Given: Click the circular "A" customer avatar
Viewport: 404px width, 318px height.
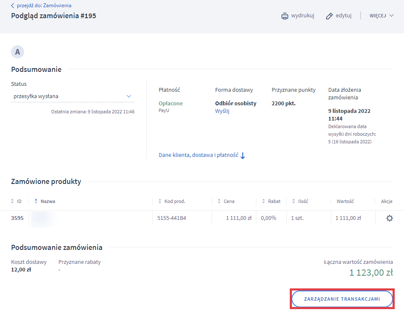Looking at the screenshot, I should pos(17,52).
